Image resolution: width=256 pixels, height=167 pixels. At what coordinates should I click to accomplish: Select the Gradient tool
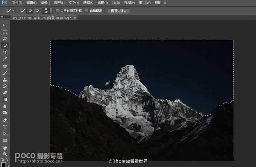click(x=5, y=100)
